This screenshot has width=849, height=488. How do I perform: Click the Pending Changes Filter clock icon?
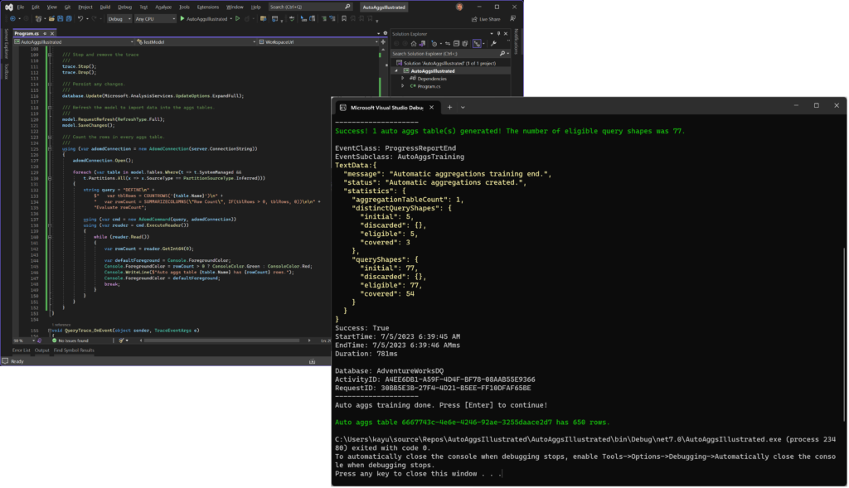tap(434, 44)
